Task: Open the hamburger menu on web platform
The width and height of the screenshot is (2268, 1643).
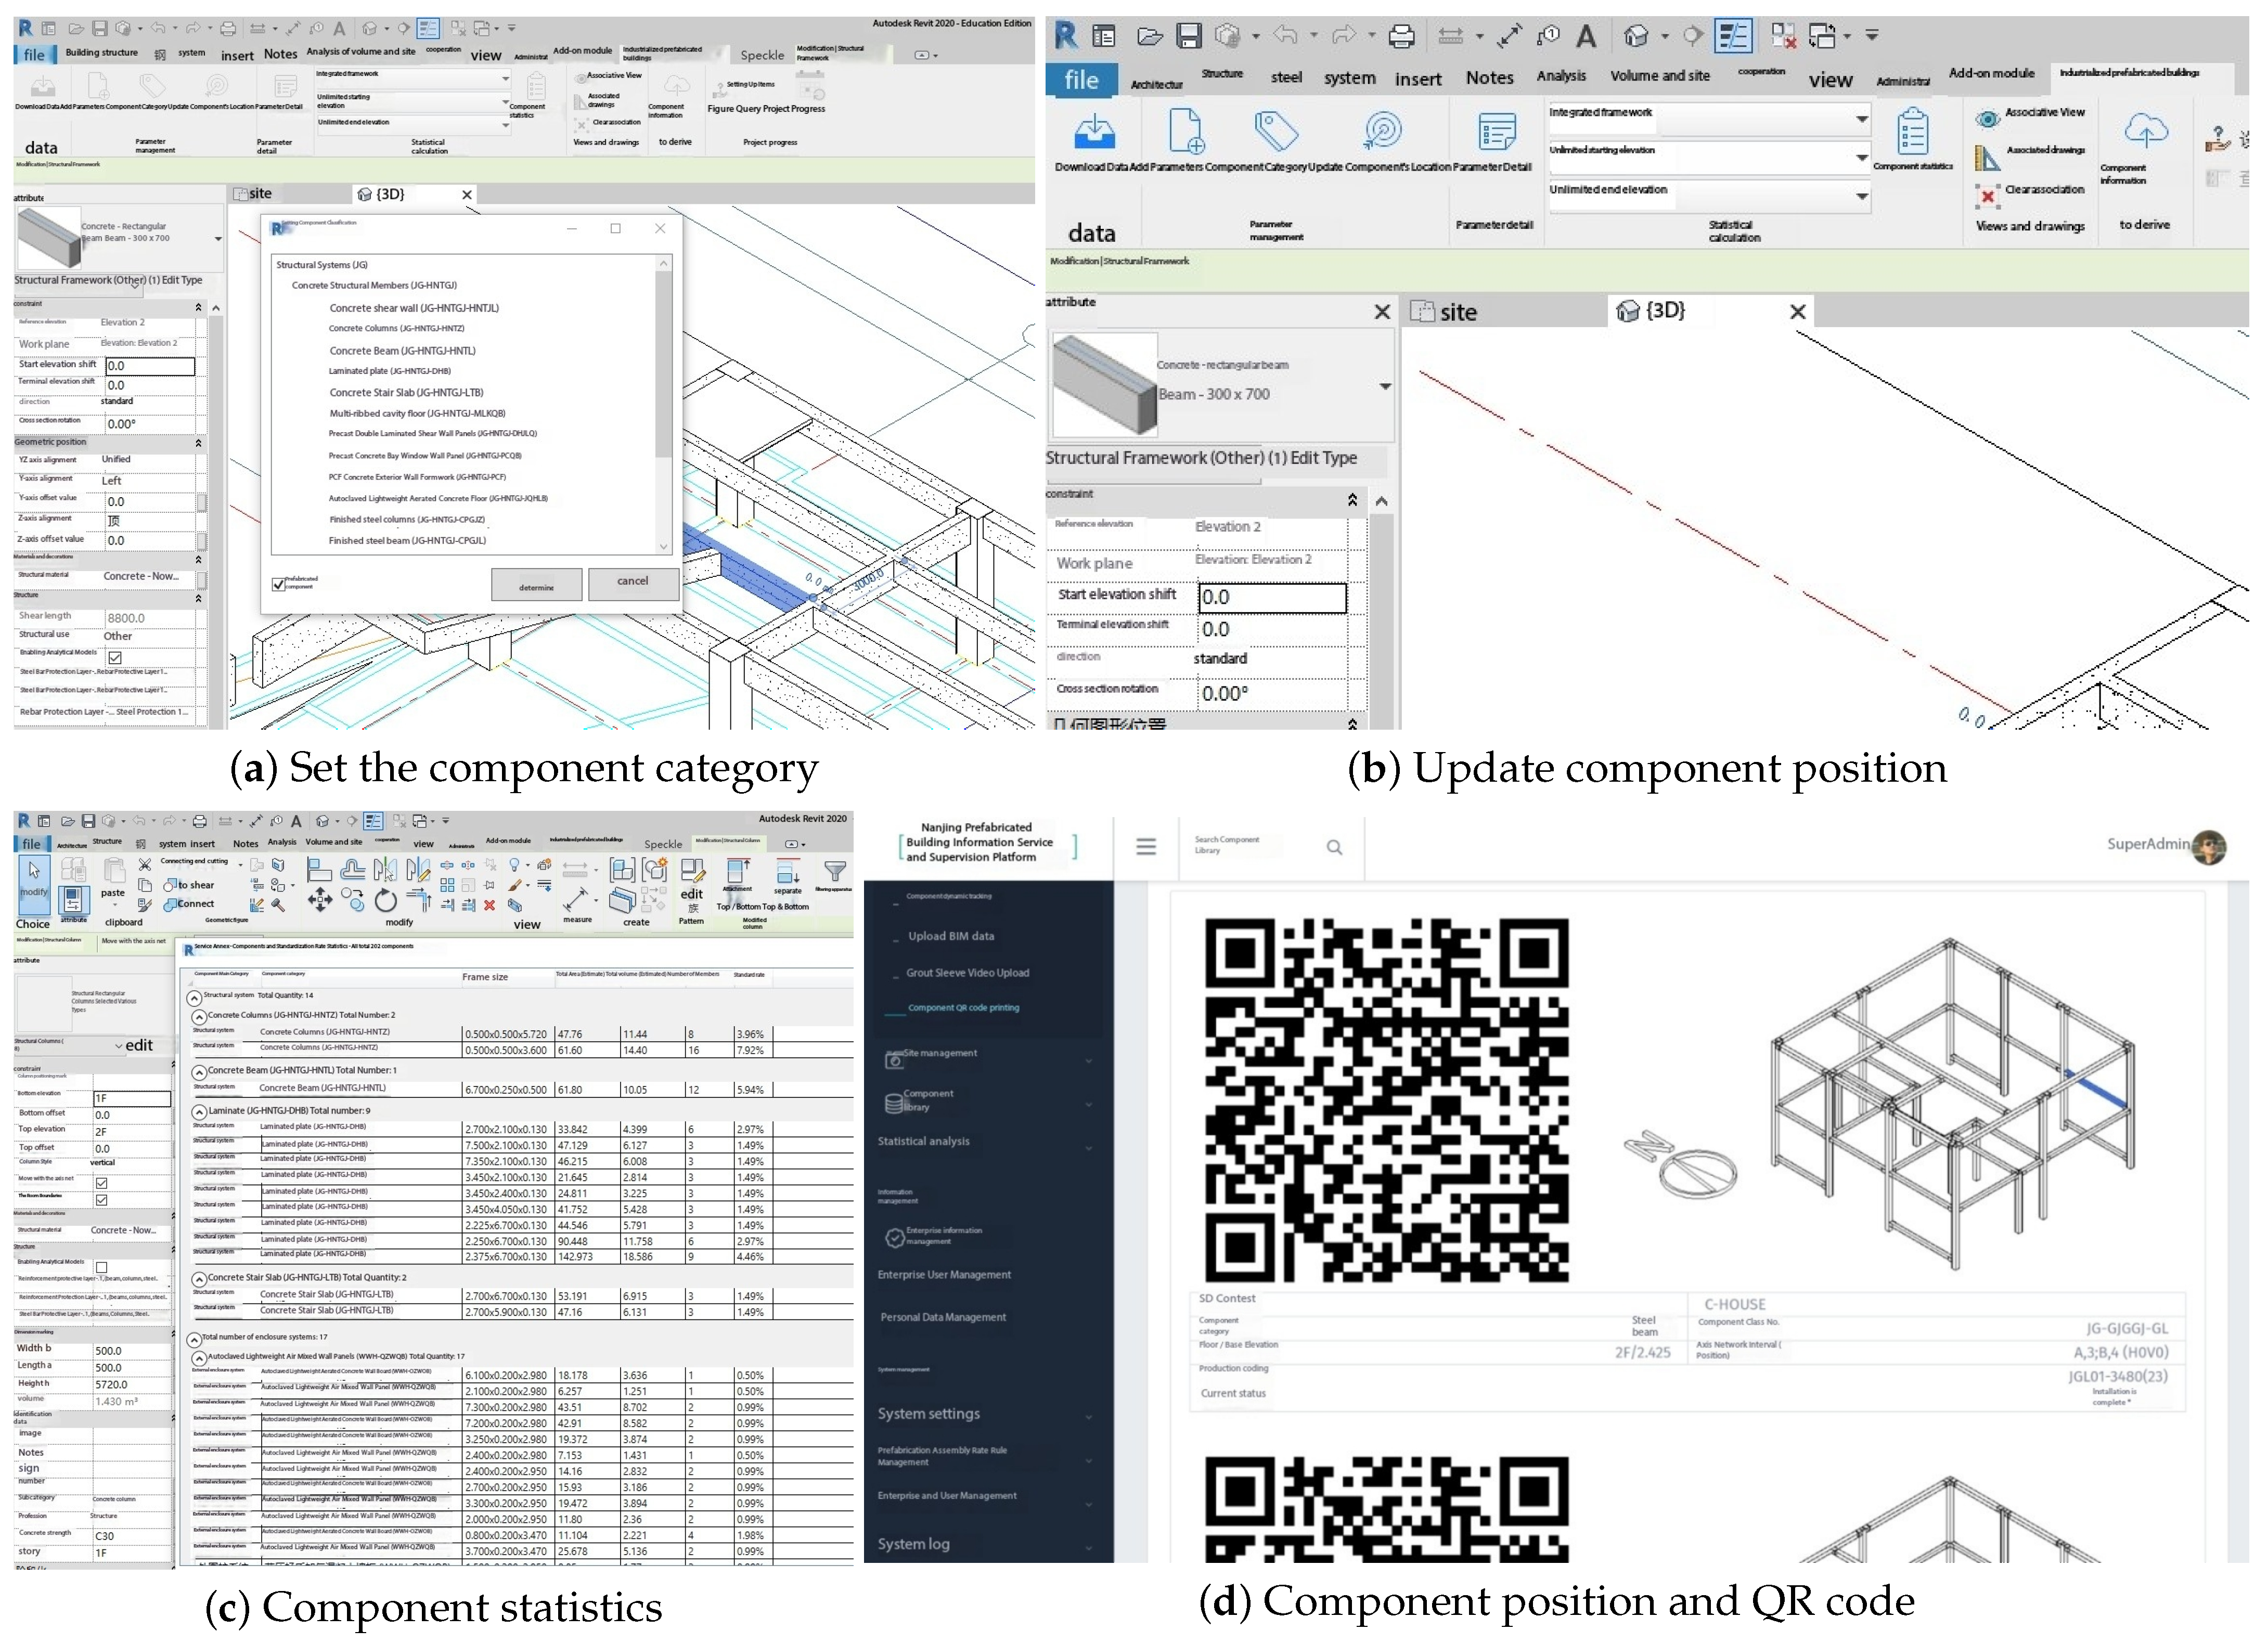Action: coord(1146,847)
